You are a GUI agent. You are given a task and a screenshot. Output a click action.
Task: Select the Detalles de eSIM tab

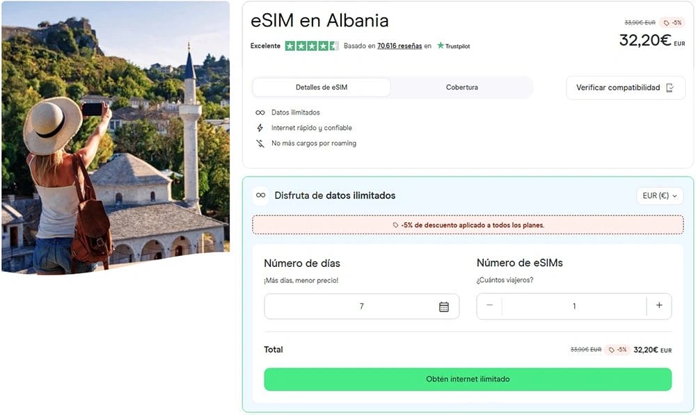(x=321, y=87)
